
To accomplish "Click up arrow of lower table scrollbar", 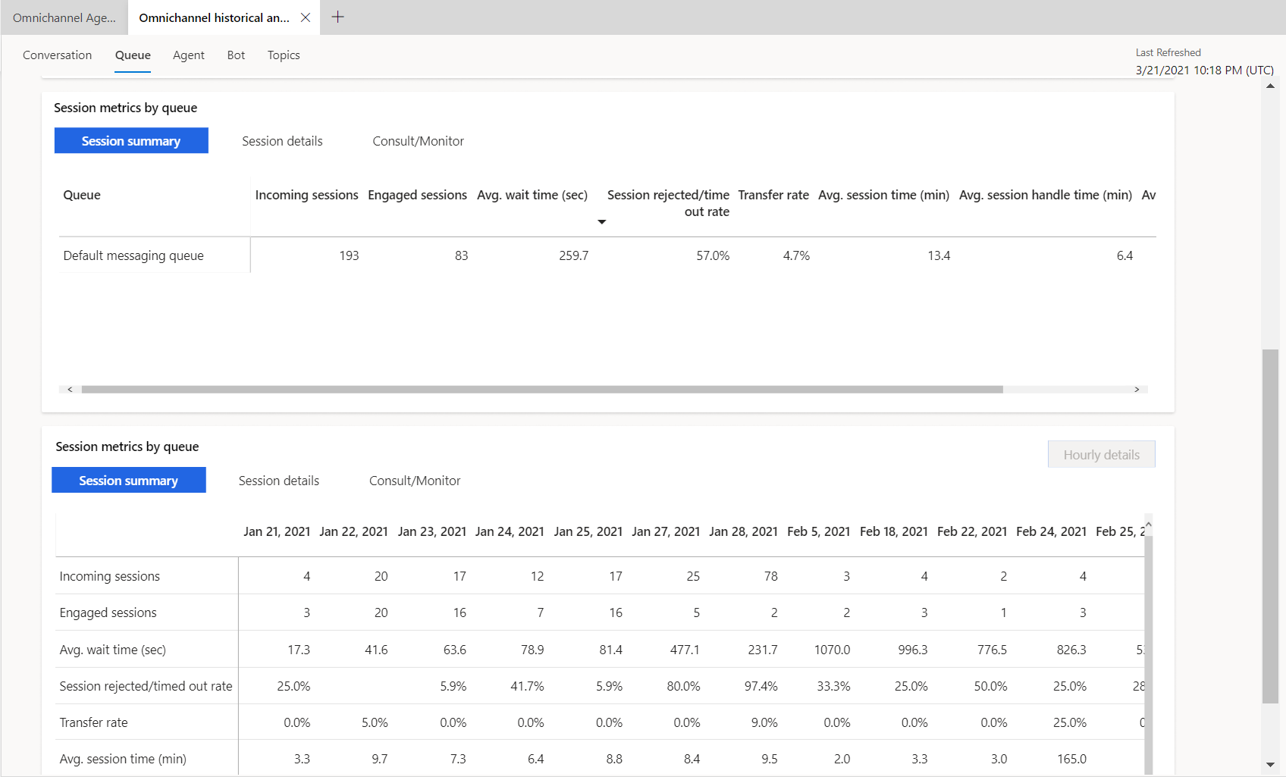I will [1148, 524].
